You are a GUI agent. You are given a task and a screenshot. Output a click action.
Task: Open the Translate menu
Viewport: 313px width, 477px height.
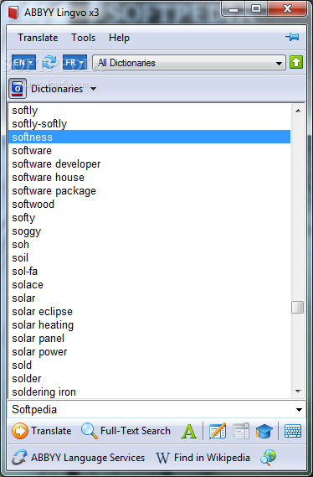click(38, 38)
